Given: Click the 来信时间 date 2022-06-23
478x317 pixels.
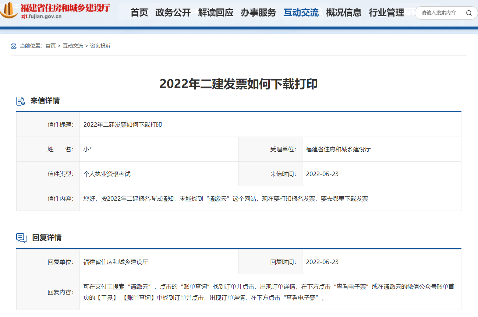Looking at the screenshot, I should [x=322, y=174].
